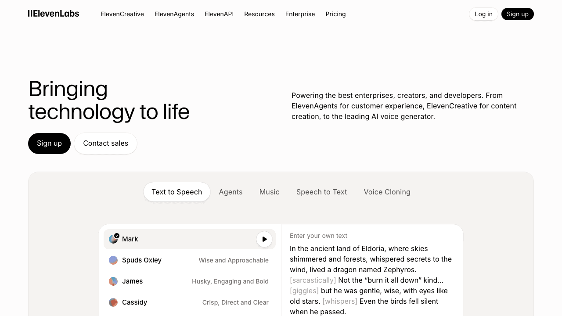Image resolution: width=562 pixels, height=316 pixels.
Task: Open the Resources dropdown
Action: pyautogui.click(x=259, y=14)
